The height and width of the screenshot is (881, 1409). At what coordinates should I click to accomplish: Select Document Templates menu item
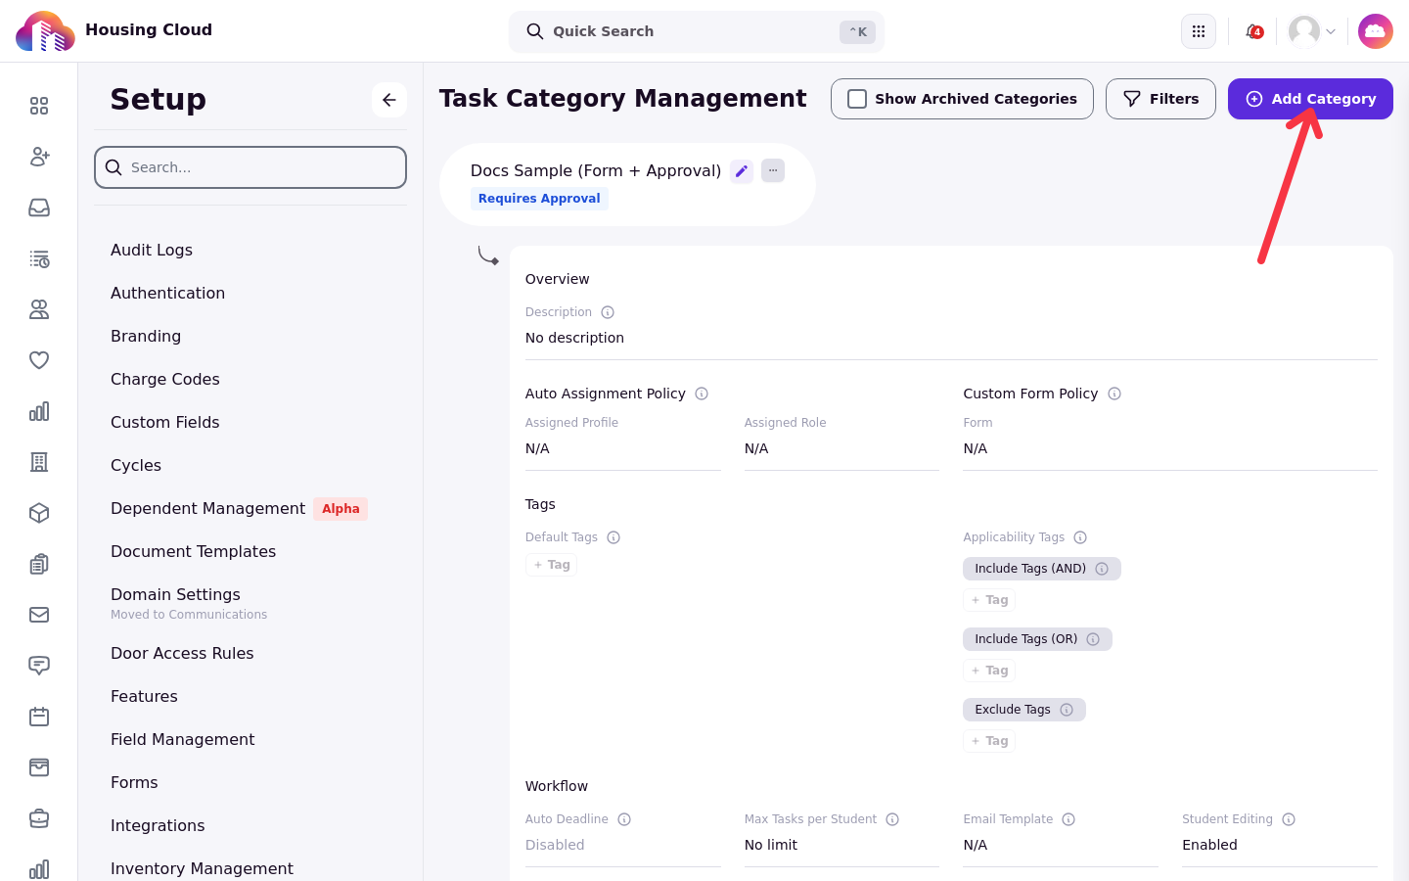(194, 551)
